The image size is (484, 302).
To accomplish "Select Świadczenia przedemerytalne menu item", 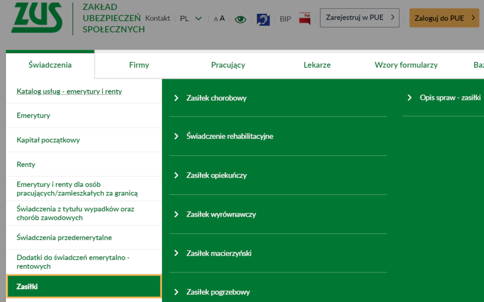I will tap(84, 237).
